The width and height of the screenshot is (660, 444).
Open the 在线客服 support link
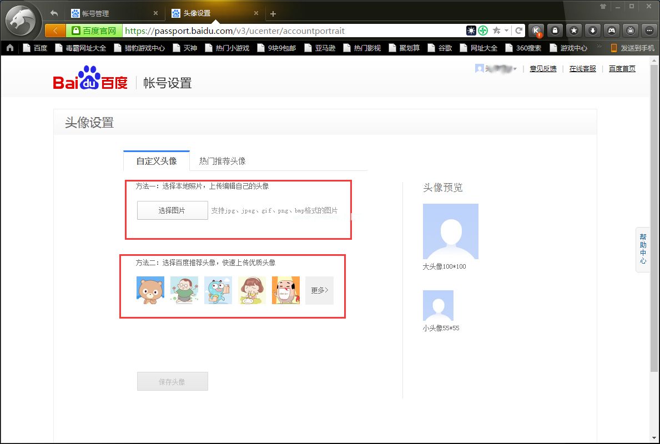[x=582, y=68]
